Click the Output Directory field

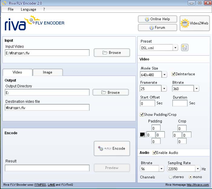point(47,92)
